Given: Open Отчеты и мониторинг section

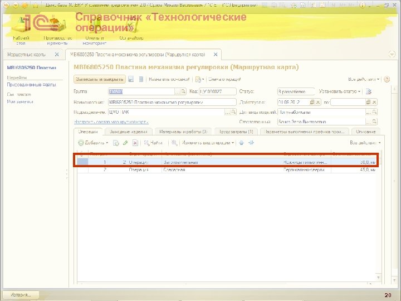Looking at the screenshot, I should [94, 31].
